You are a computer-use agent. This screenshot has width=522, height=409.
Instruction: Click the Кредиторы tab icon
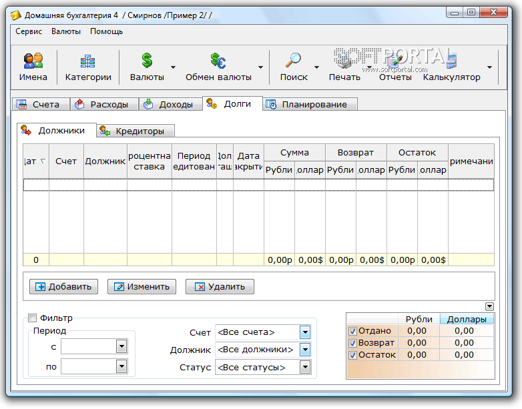105,131
